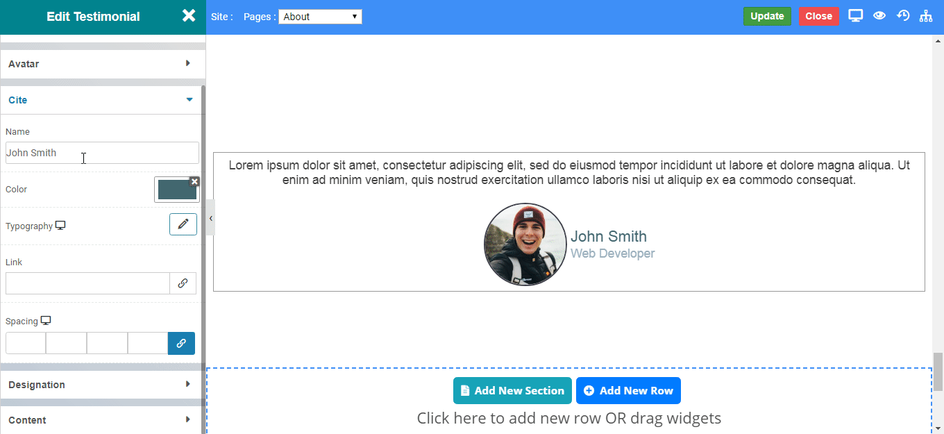
Task: Click the desktop responsive view icon
Action: 856,16
